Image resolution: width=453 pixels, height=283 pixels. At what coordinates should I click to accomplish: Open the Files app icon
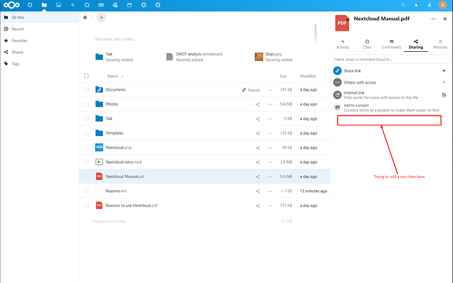44,5
